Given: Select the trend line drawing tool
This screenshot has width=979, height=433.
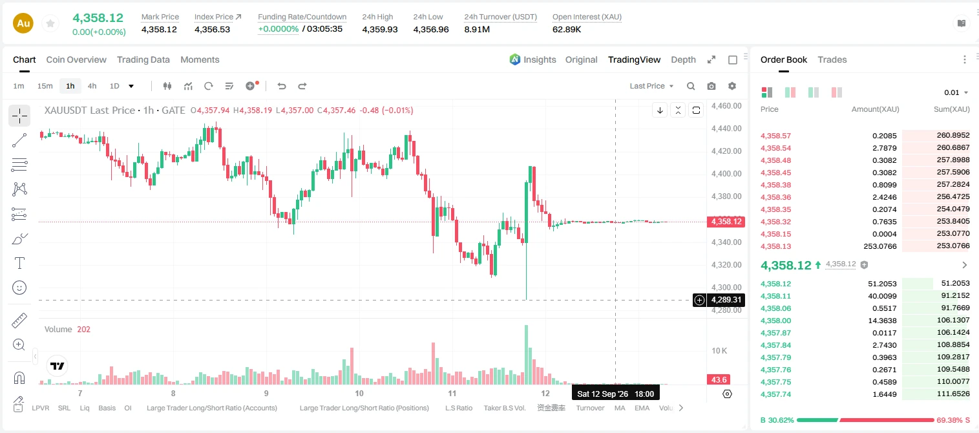Looking at the screenshot, I should click(x=19, y=140).
